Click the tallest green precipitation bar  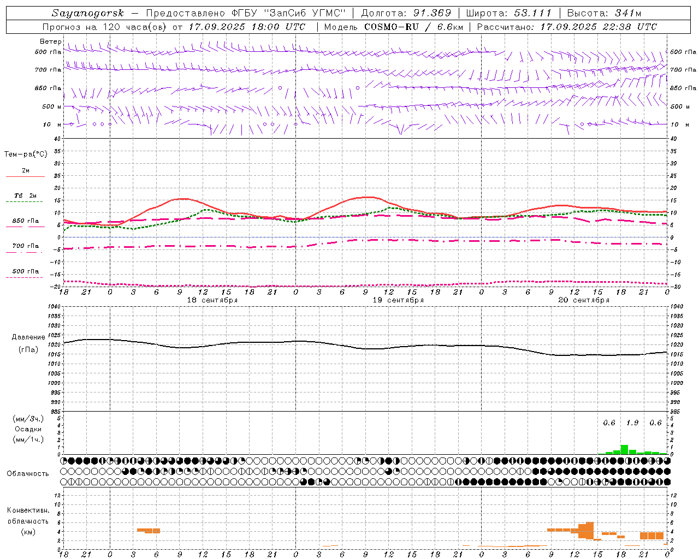[624, 450]
